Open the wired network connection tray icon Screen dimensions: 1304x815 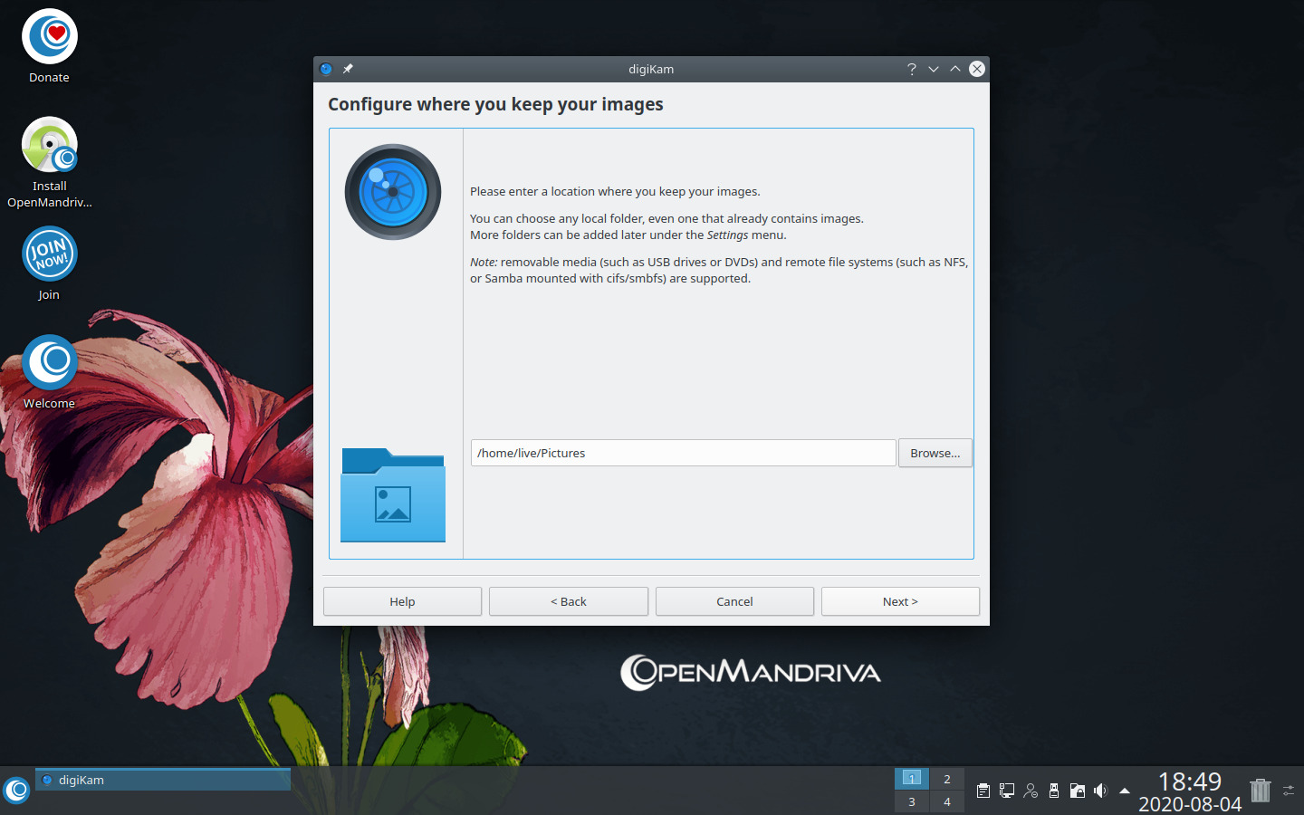(x=1007, y=791)
